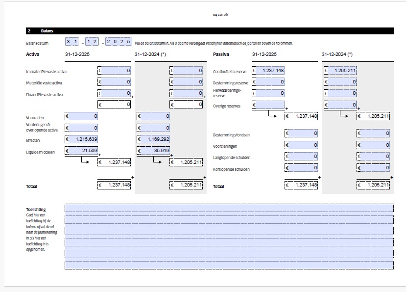This screenshot has height=292, width=406.
Task: Click Effecten field showing 1.215.639
Action: coord(81,139)
